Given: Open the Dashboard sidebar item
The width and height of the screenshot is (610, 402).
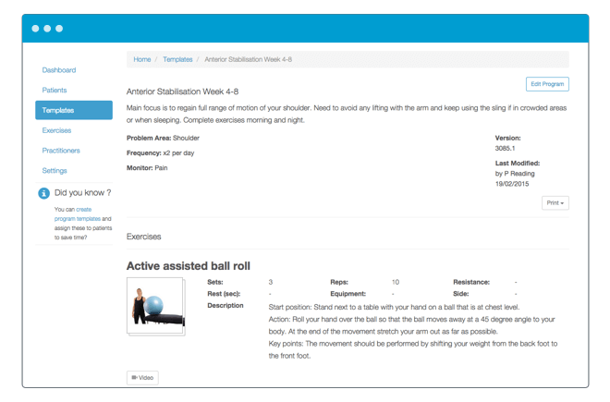Looking at the screenshot, I should [59, 70].
